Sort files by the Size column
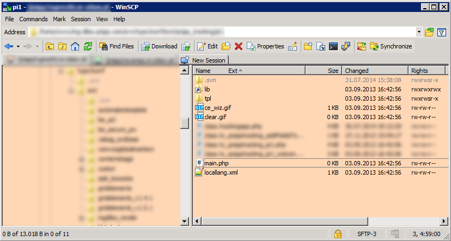The image size is (451, 241). pyautogui.click(x=333, y=71)
